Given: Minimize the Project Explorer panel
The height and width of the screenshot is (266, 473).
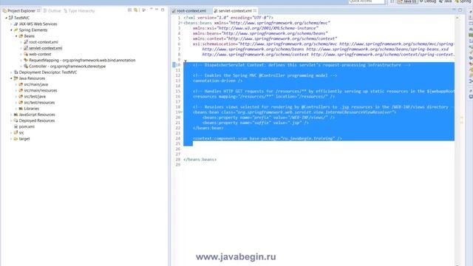Looking at the screenshot, I should point(157,10).
